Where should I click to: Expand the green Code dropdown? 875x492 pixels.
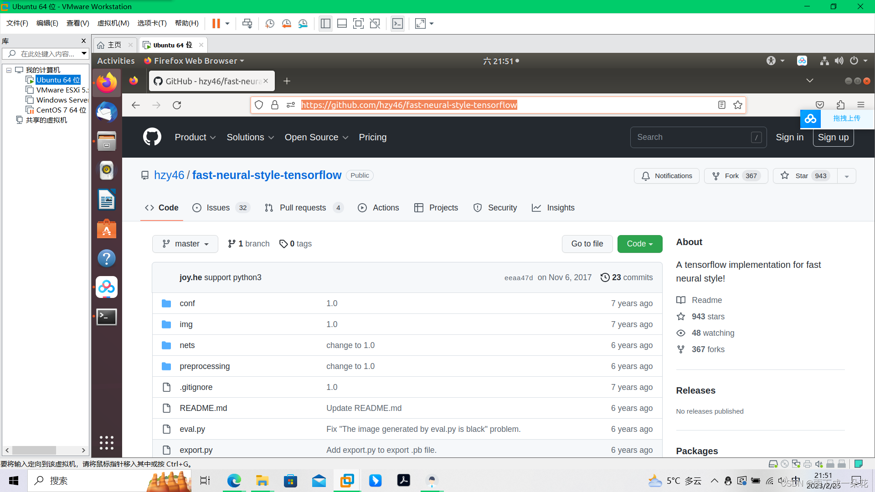[639, 244]
